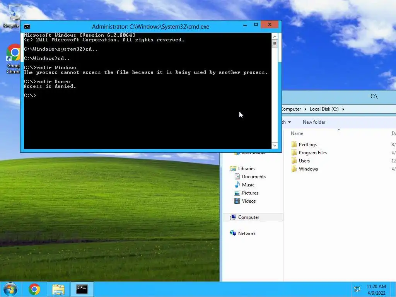This screenshot has height=297, width=396.
Task: Click Local Disk (C:) in the address bar
Action: click(324, 109)
